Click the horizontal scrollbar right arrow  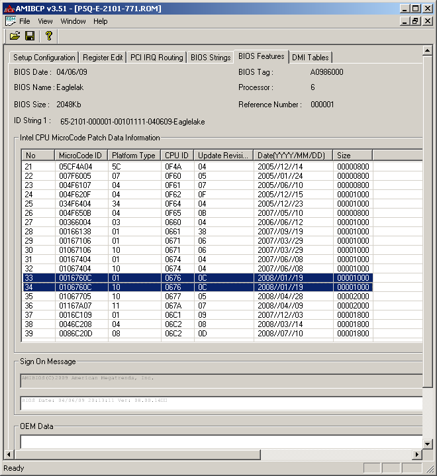(x=417, y=454)
